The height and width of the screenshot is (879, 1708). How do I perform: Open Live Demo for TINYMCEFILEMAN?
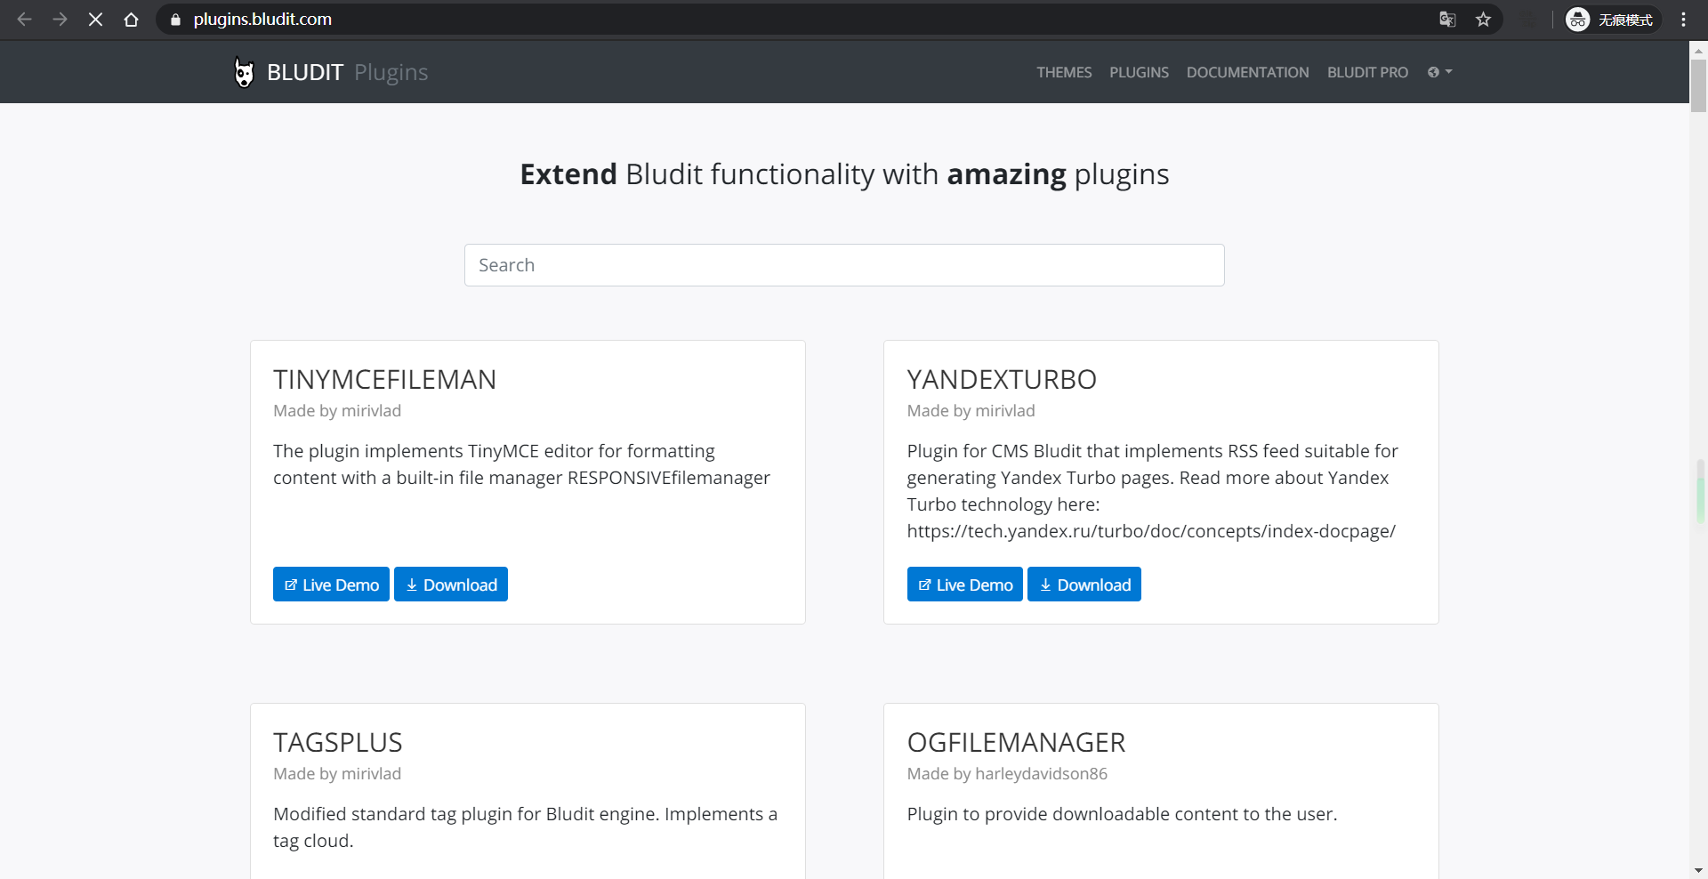pyautogui.click(x=331, y=585)
